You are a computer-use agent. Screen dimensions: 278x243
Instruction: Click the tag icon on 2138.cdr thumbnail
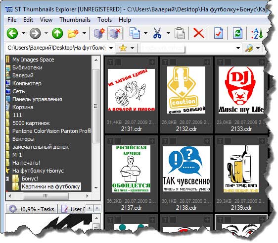[x=165, y=141]
